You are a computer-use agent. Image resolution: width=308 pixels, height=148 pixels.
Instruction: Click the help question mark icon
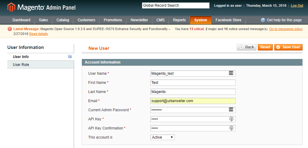tap(263, 20)
